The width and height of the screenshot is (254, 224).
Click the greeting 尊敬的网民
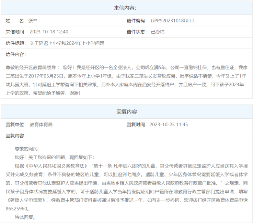pyautogui.click(x=27, y=149)
